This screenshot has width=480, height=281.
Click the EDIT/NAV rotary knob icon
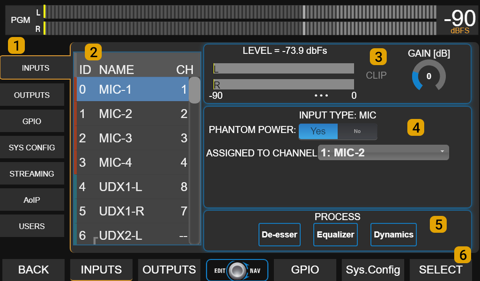coord(237,270)
